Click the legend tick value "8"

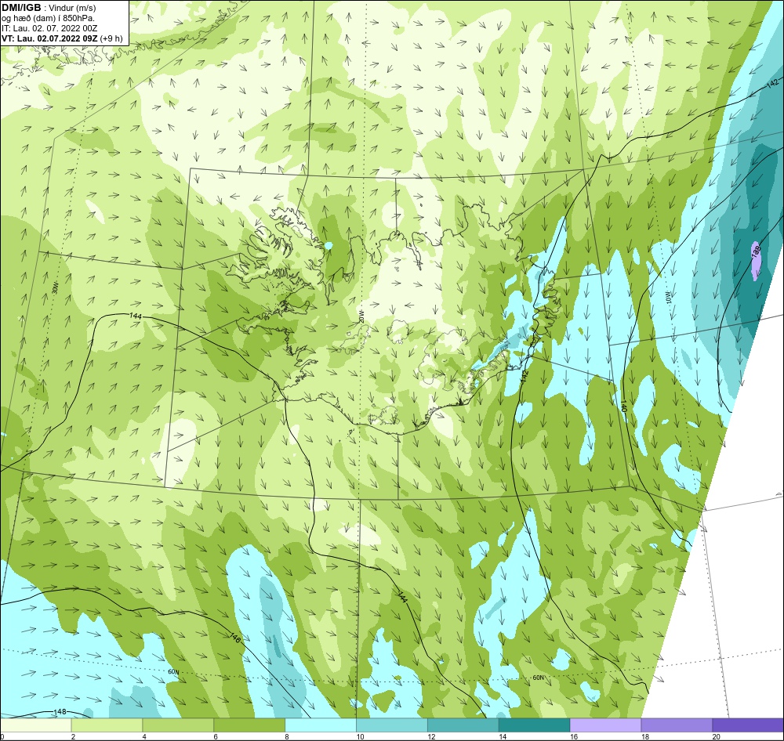coord(286,736)
